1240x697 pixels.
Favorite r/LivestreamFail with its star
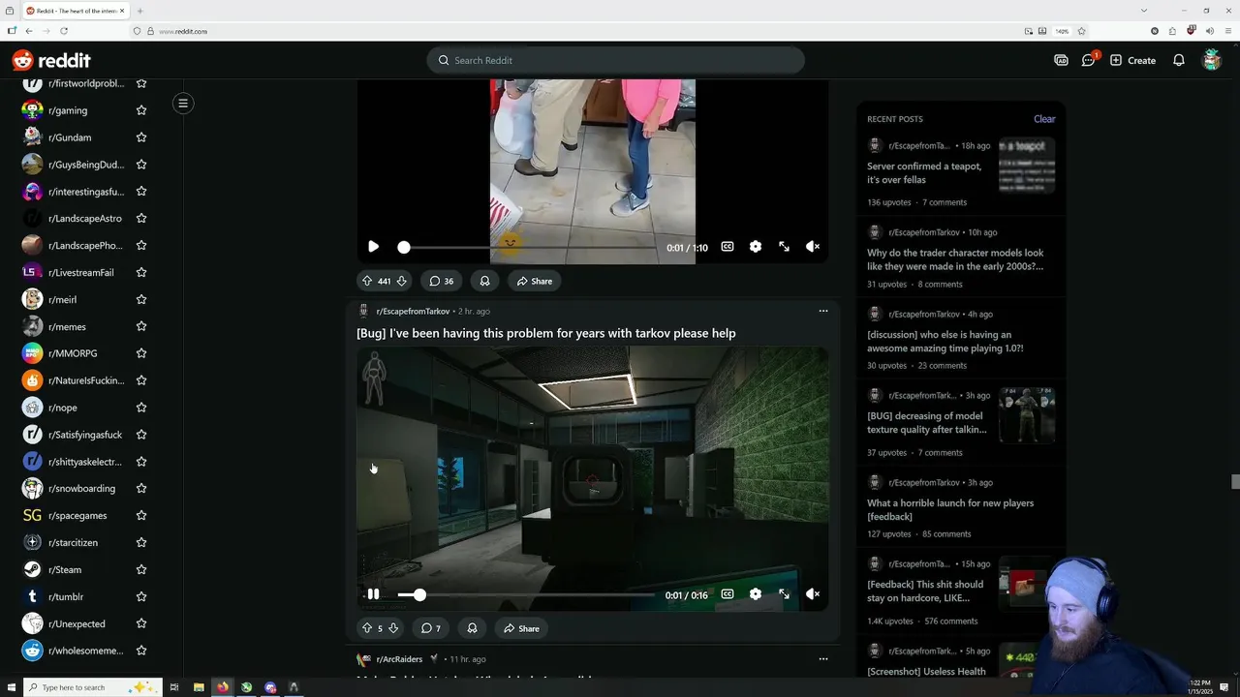point(141,272)
